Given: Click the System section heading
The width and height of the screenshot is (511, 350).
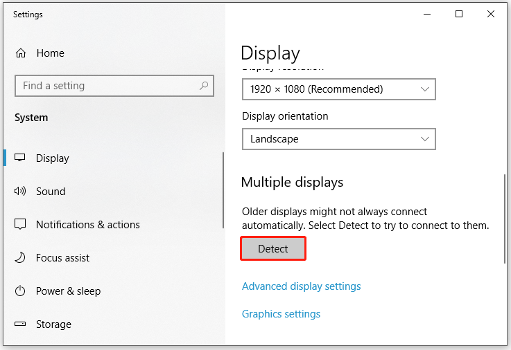Looking at the screenshot, I should coord(31,118).
